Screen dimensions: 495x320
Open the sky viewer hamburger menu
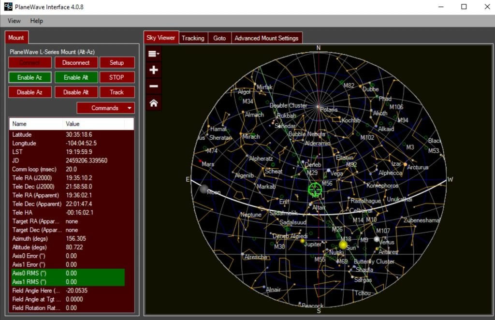pyautogui.click(x=154, y=54)
